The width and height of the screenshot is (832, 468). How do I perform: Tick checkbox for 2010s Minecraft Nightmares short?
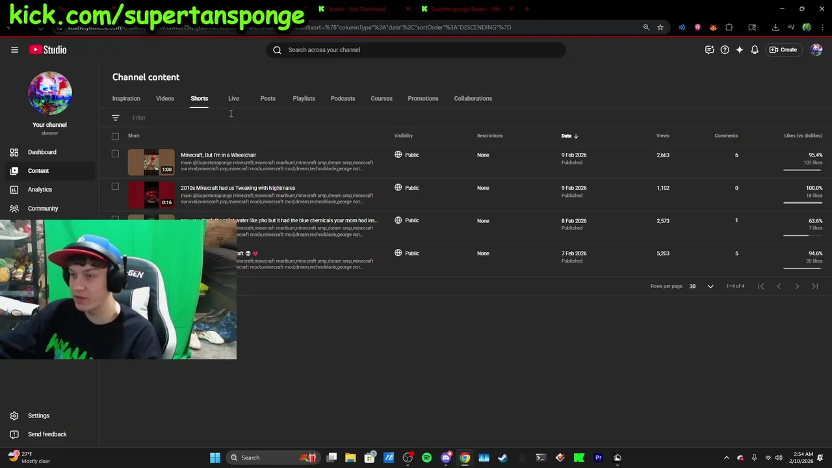pos(115,187)
